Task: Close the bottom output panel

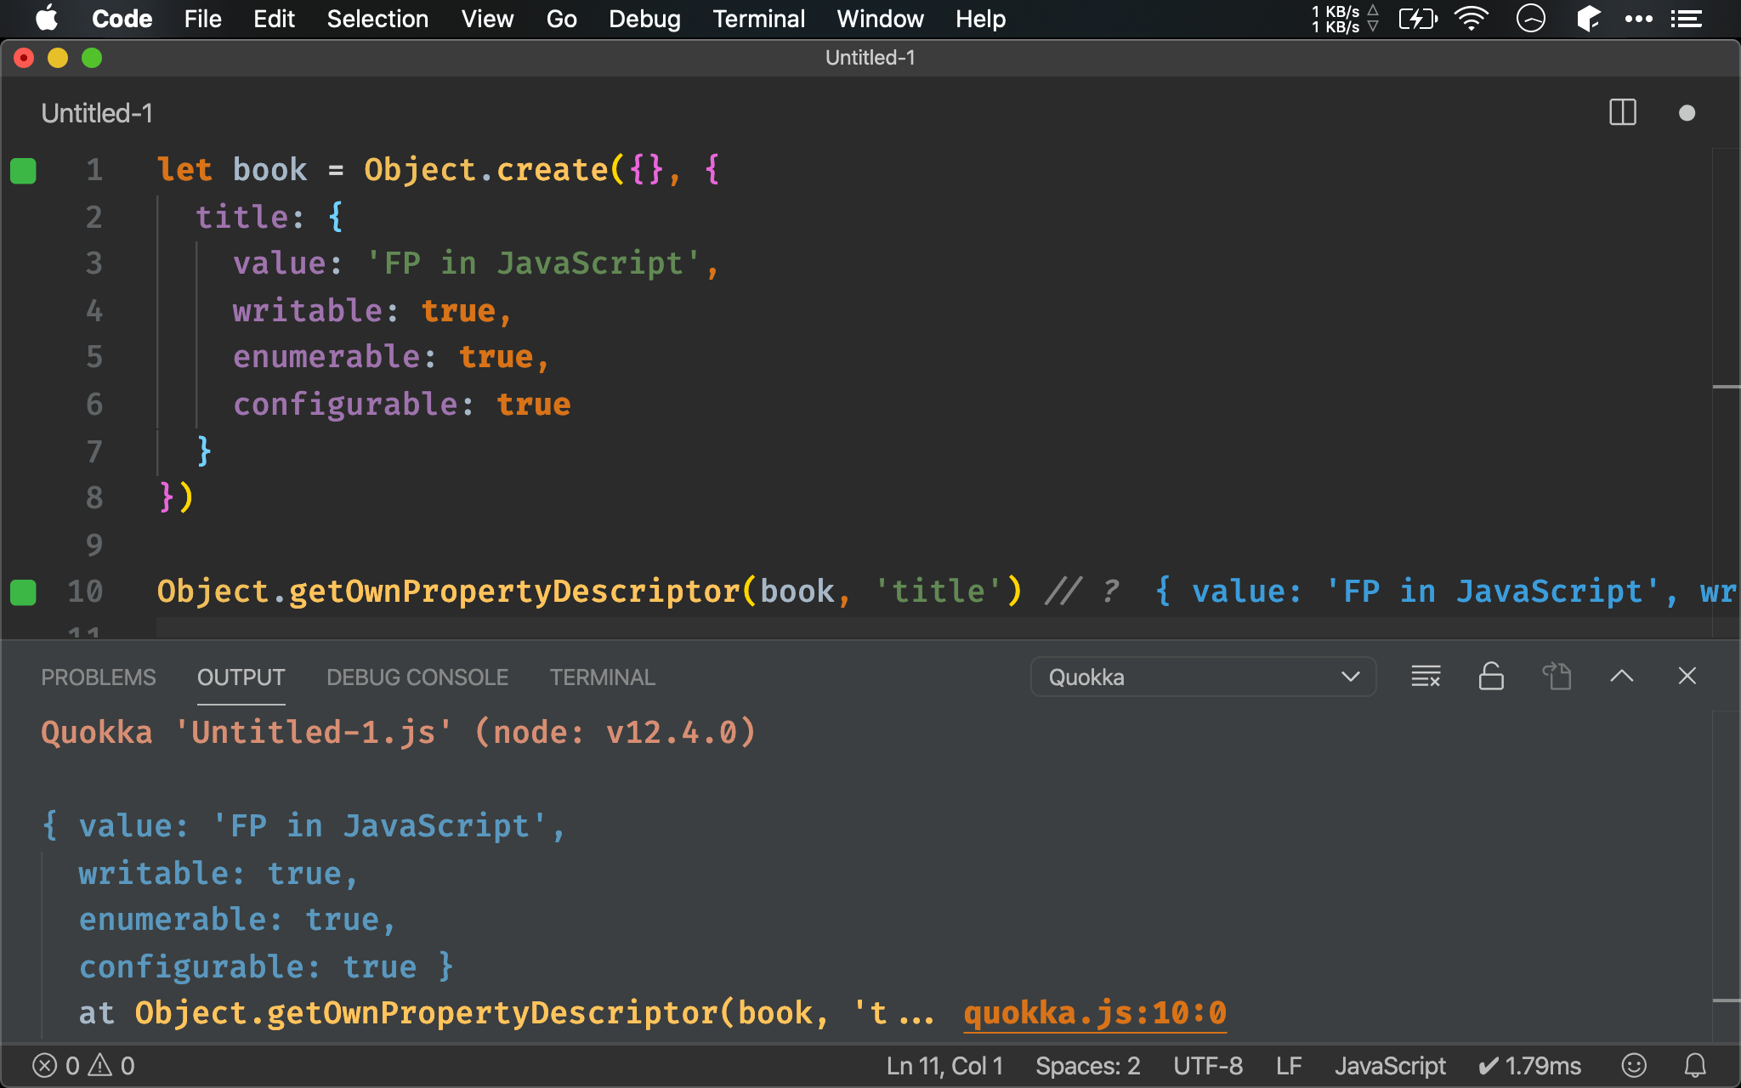Action: 1687,677
